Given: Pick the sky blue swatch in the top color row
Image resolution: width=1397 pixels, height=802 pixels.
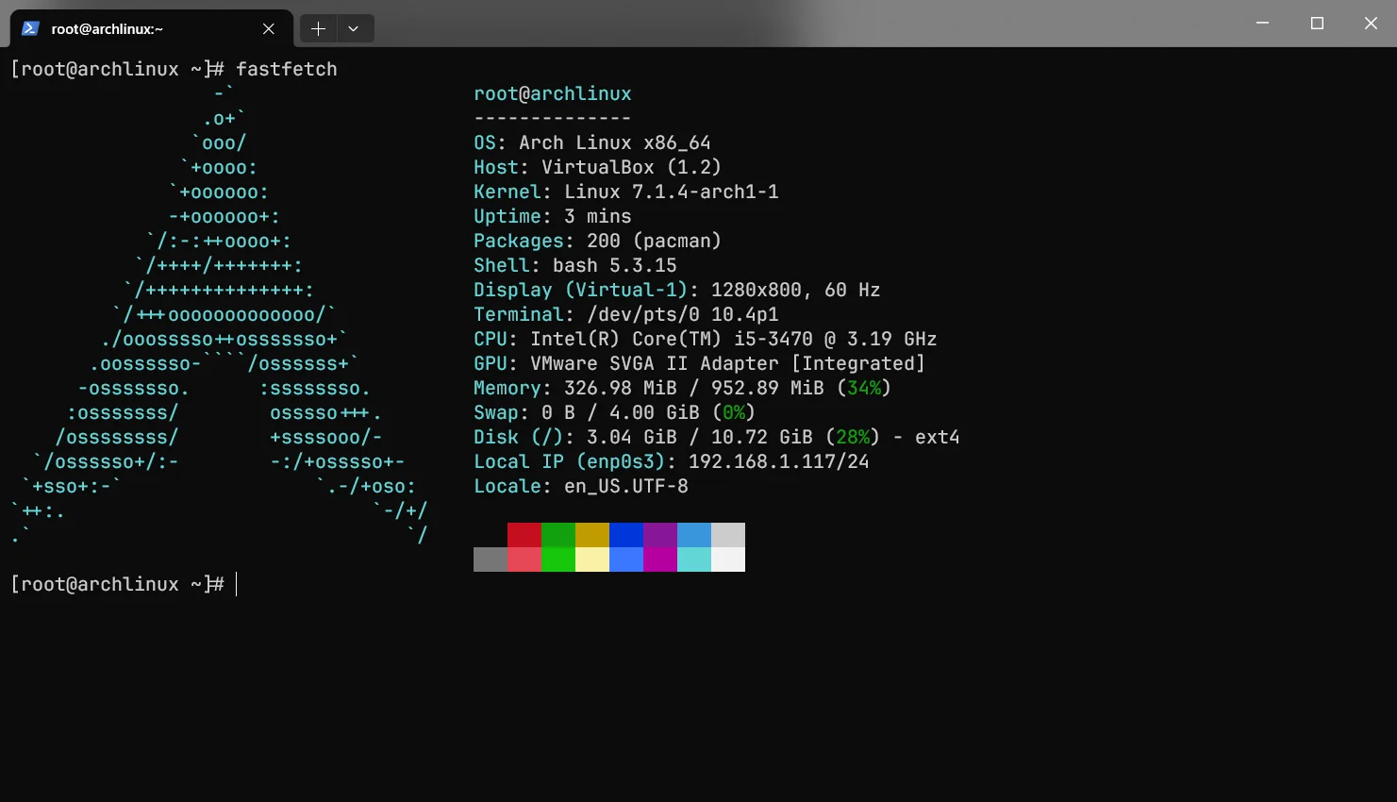Looking at the screenshot, I should pyautogui.click(x=694, y=535).
